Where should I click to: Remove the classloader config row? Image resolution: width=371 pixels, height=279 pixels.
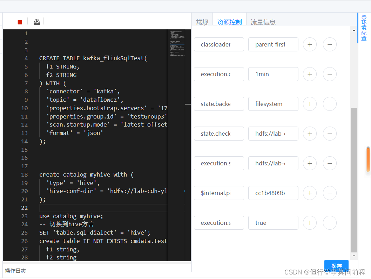click(330, 44)
